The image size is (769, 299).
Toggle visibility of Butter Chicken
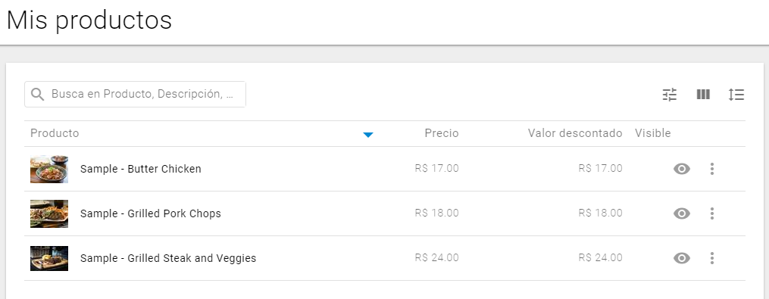[682, 169]
